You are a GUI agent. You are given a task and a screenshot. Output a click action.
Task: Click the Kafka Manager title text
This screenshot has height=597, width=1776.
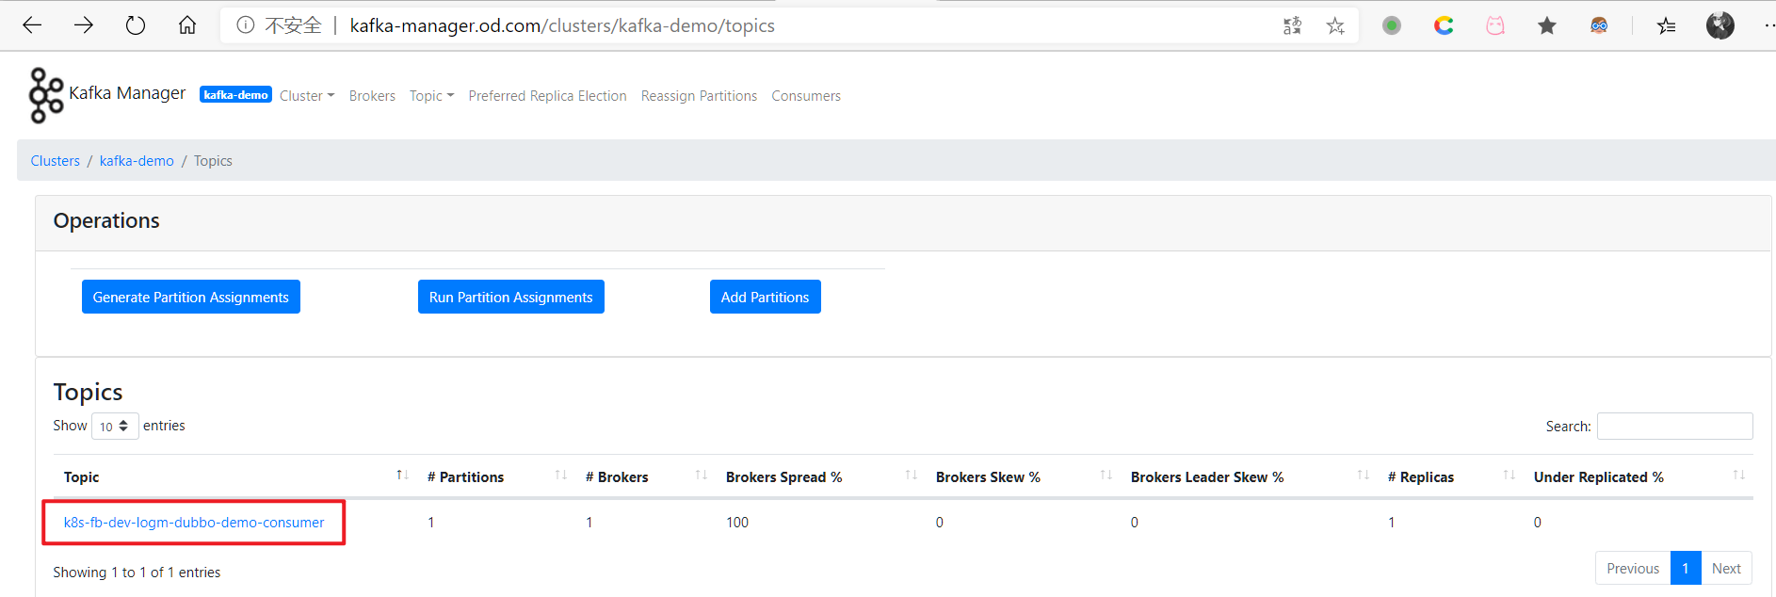tap(127, 93)
